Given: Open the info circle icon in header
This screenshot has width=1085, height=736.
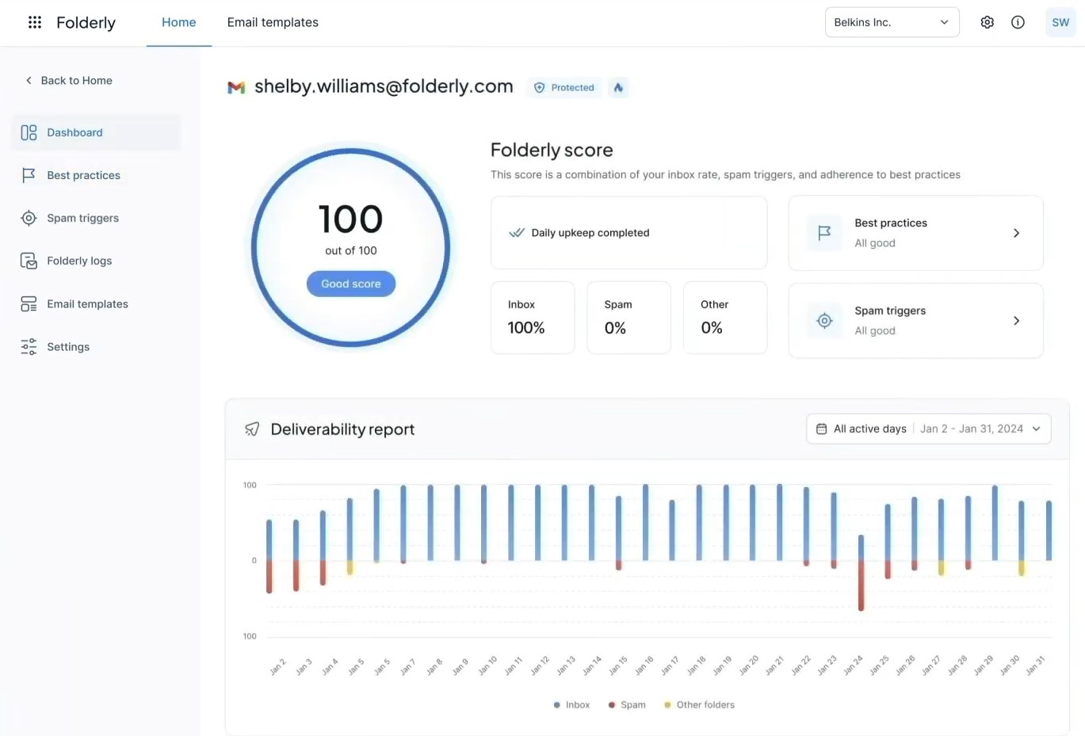Looking at the screenshot, I should (x=1018, y=22).
